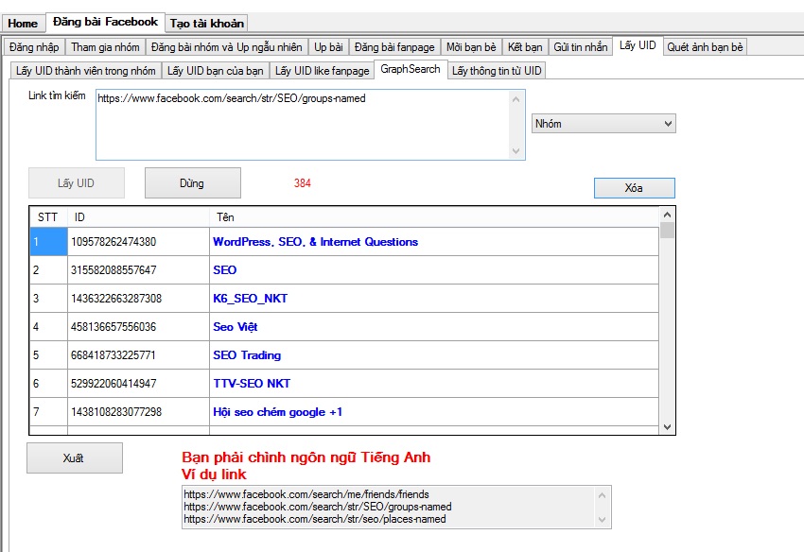Select the row 1 STT cell
This screenshot has width=804, height=552.
point(48,242)
